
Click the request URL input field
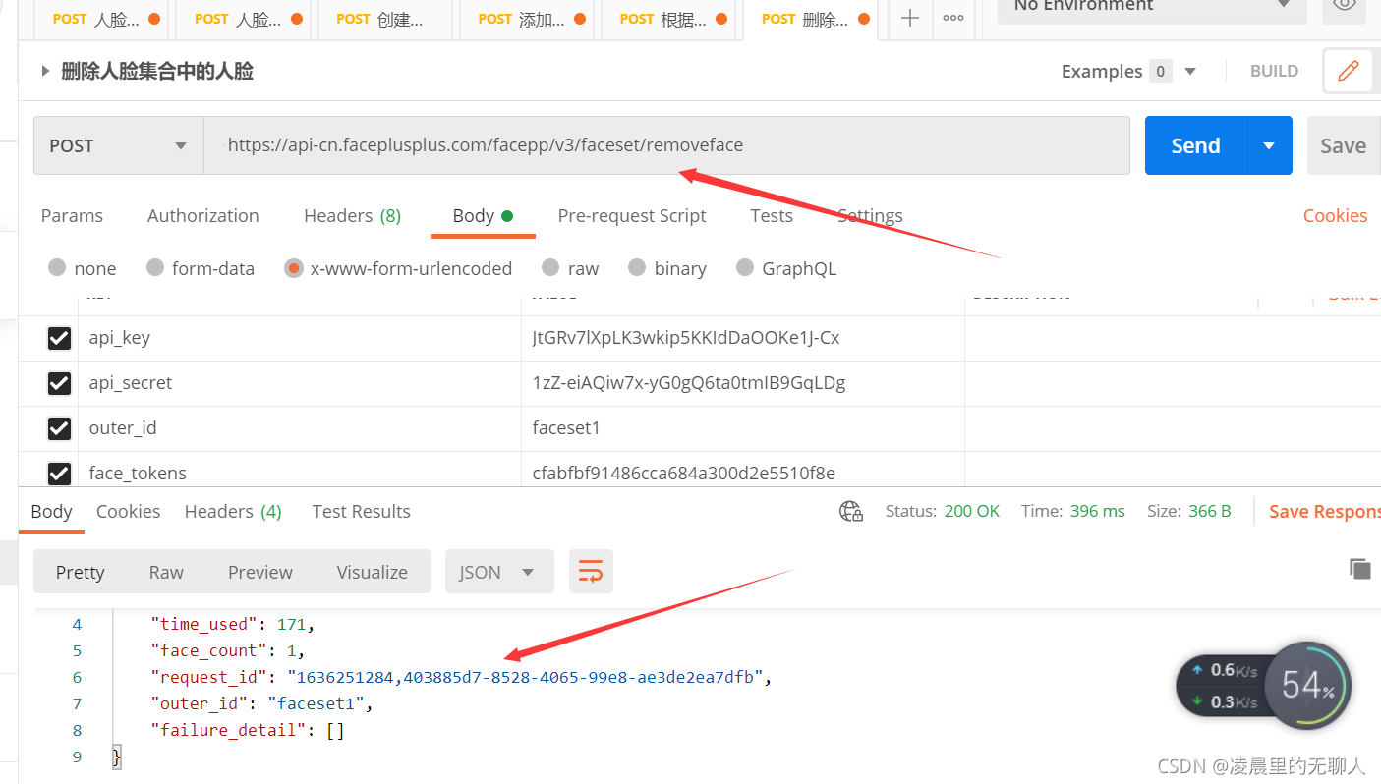[x=666, y=145]
